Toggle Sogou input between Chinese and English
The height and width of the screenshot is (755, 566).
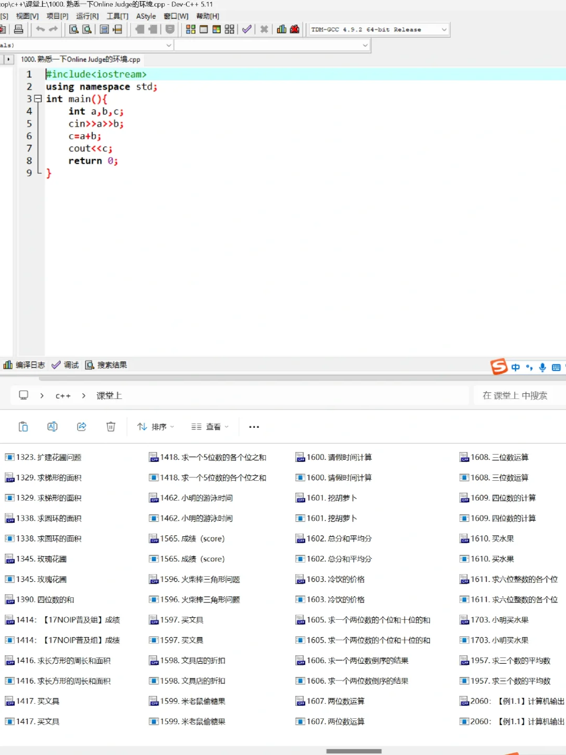[515, 367]
